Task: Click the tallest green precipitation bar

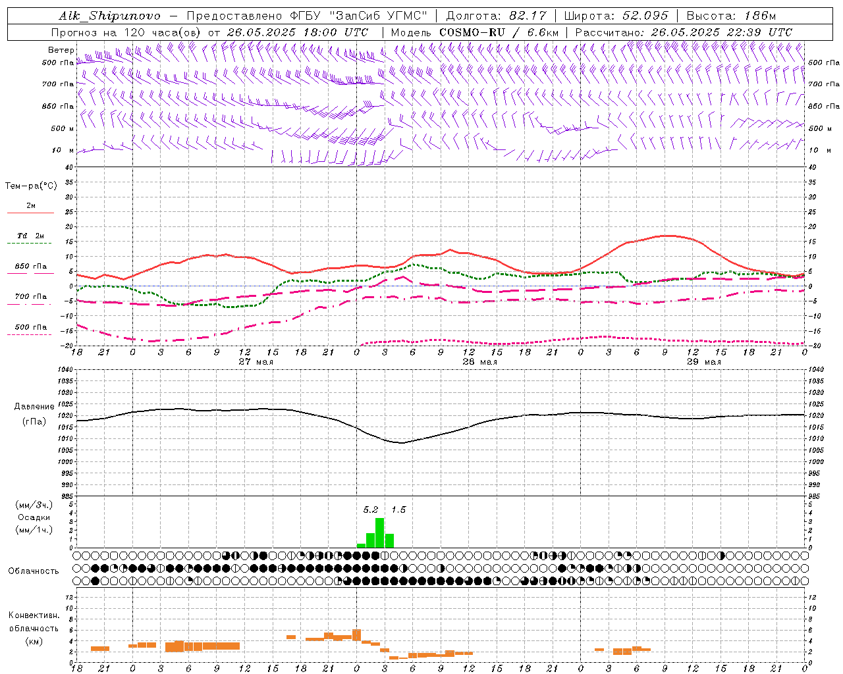Action: [379, 532]
